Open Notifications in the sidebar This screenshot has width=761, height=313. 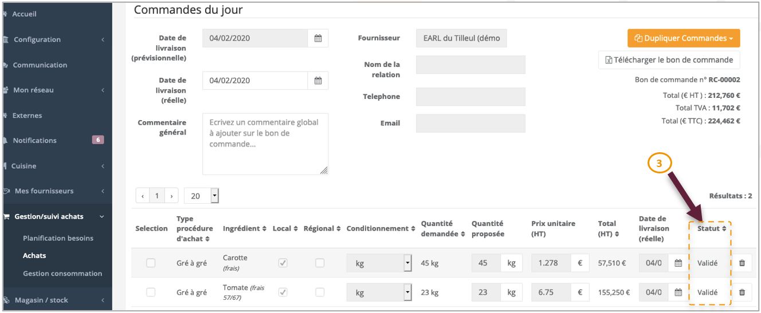point(34,141)
